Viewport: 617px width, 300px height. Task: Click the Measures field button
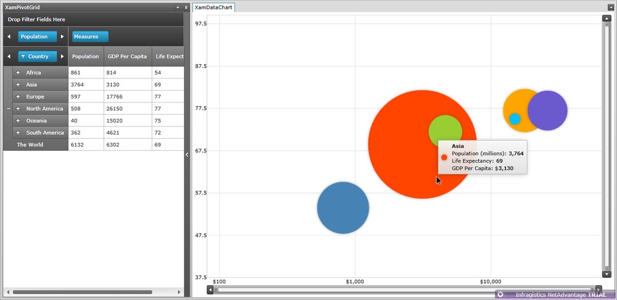tap(90, 37)
